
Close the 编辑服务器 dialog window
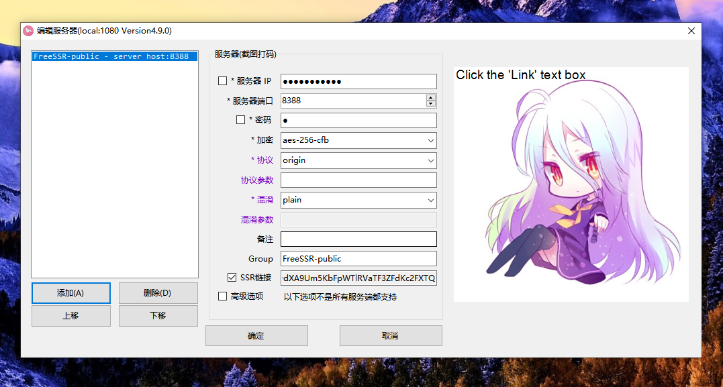[691, 31]
